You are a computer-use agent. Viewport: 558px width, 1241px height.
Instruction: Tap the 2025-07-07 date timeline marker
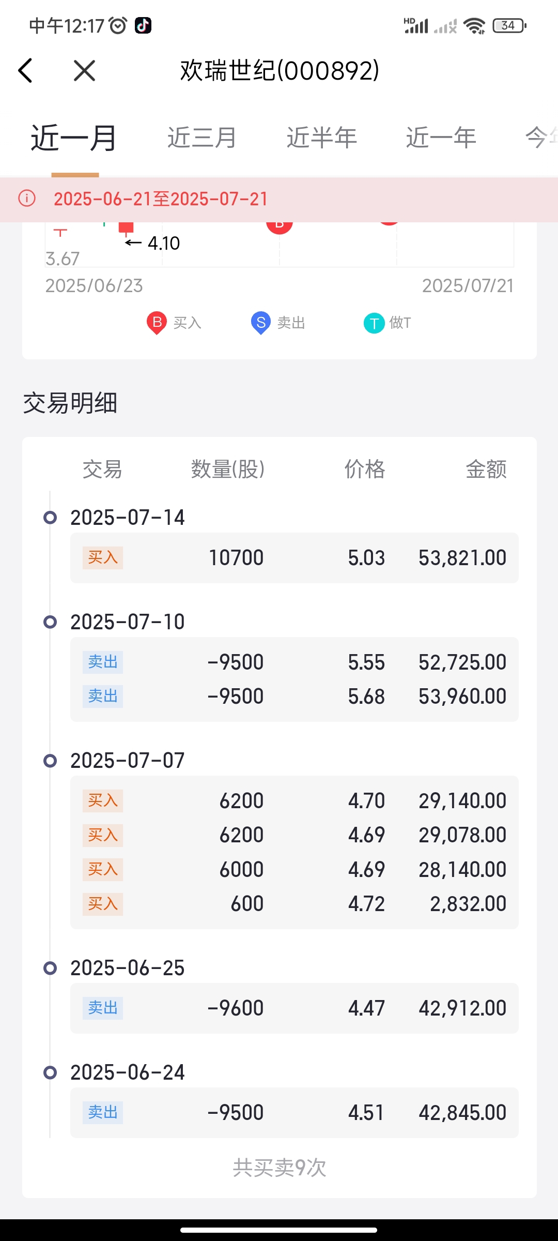tap(50, 760)
